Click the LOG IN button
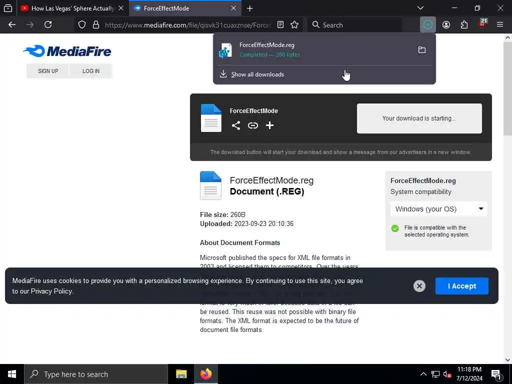Viewport: 512px width, 384px height. pos(91,71)
